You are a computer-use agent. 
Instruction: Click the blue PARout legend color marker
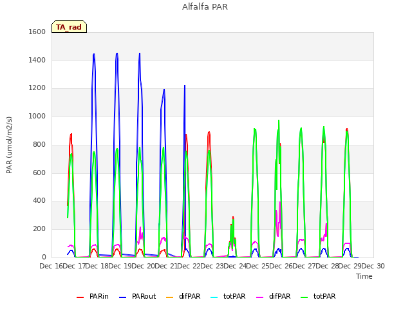[123, 297]
